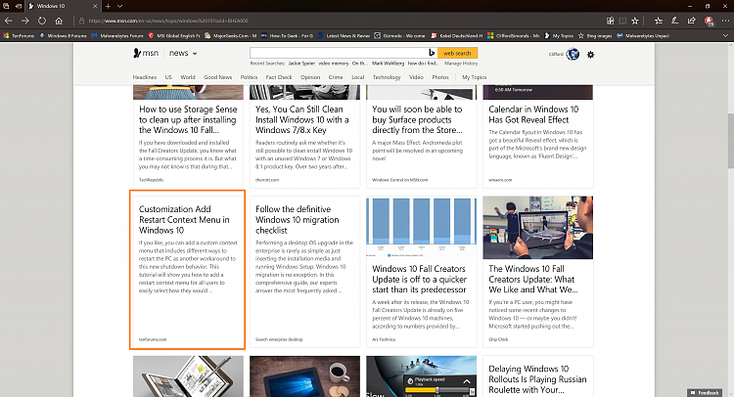Image resolution: width=734 pixels, height=397 pixels.
Task: Open Customization Add Restart Context Menu article
Action: pos(184,219)
